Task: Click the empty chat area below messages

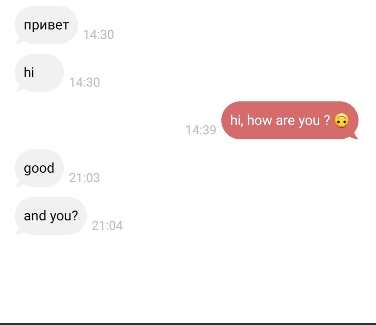Action: click(188, 278)
